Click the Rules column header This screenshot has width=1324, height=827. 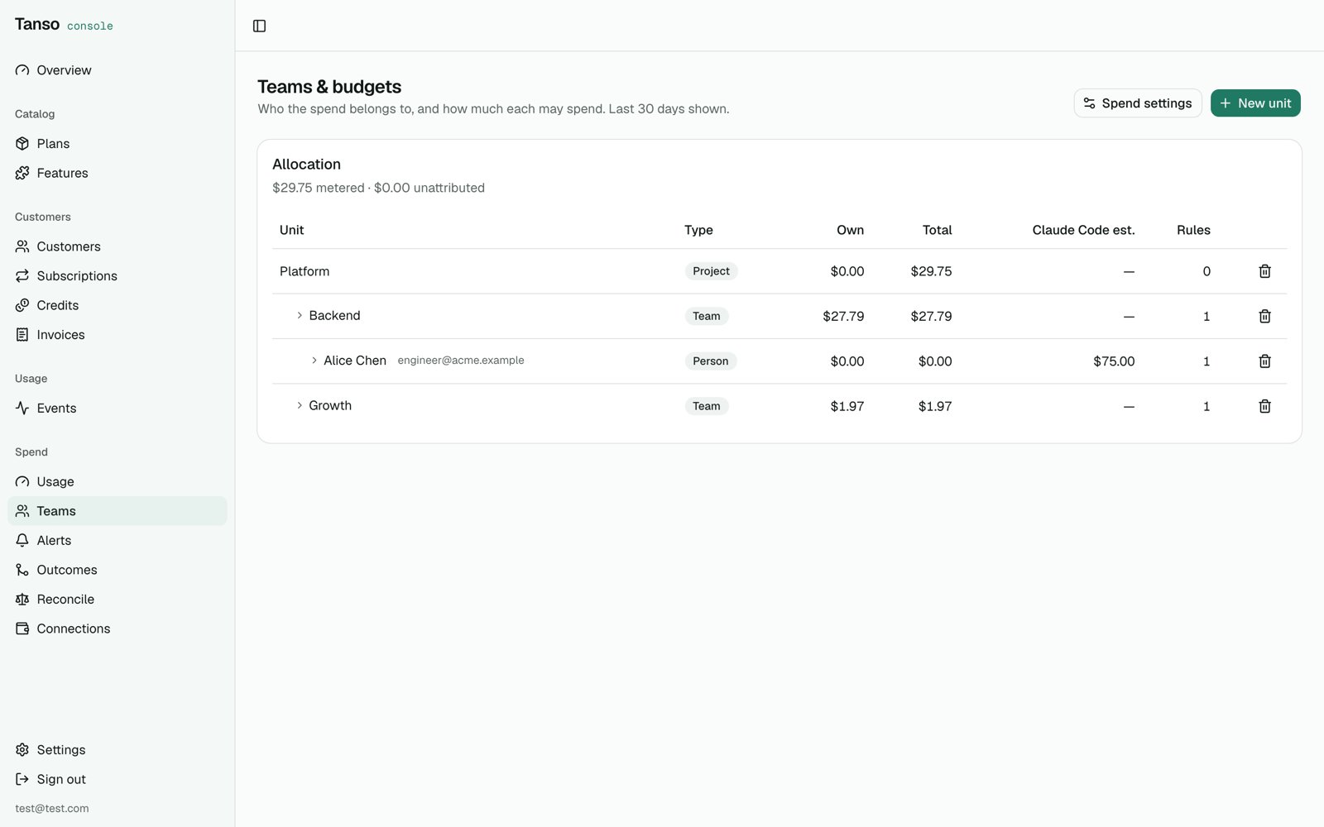1193,230
